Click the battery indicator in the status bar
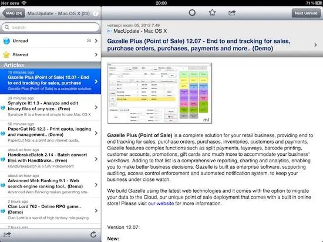Viewport: 323px width, 242px height. tap(318, 3)
